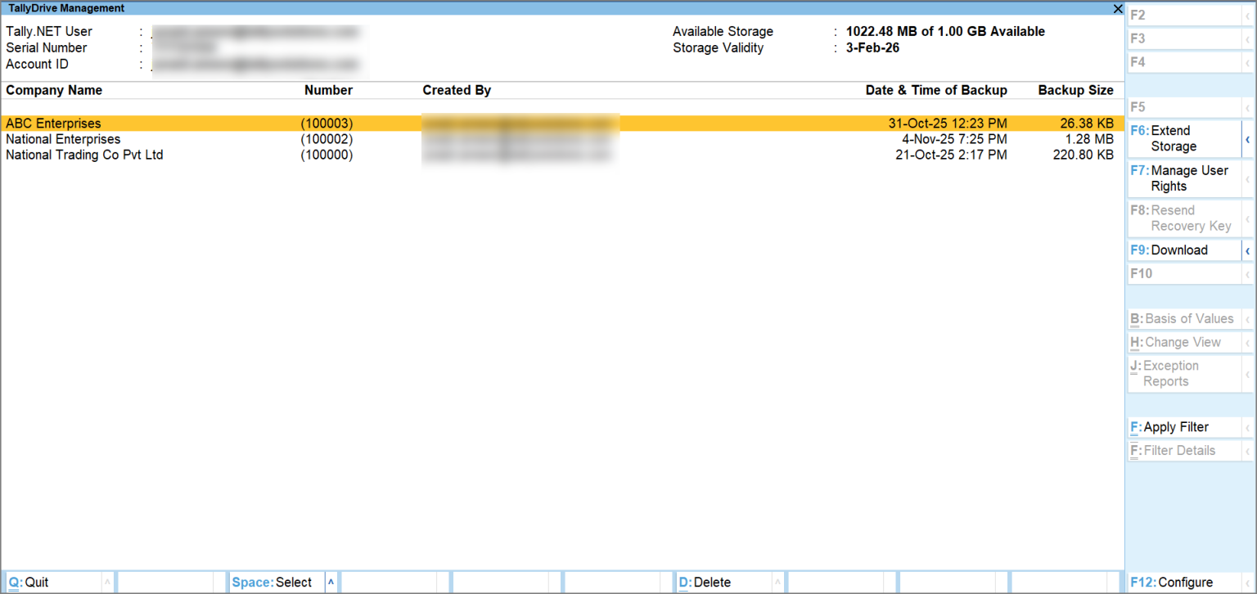Open F12 Configure from the bottom bar
The height and width of the screenshot is (594, 1257).
(1174, 582)
